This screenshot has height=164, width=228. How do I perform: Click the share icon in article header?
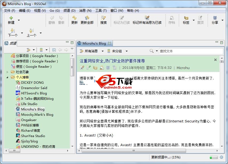tap(108, 68)
